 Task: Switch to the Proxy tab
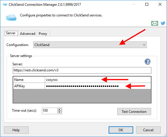click(43, 34)
